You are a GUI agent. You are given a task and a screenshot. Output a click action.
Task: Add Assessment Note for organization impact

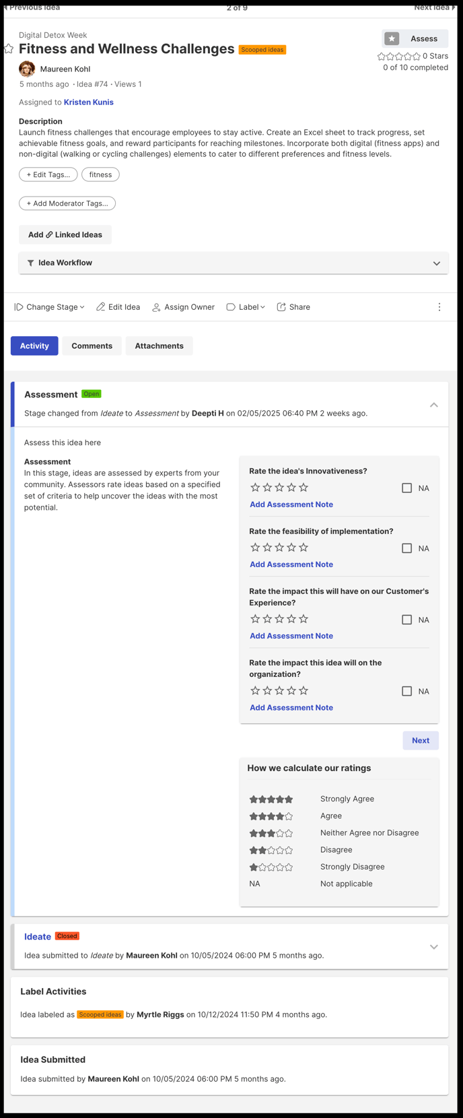point(291,708)
